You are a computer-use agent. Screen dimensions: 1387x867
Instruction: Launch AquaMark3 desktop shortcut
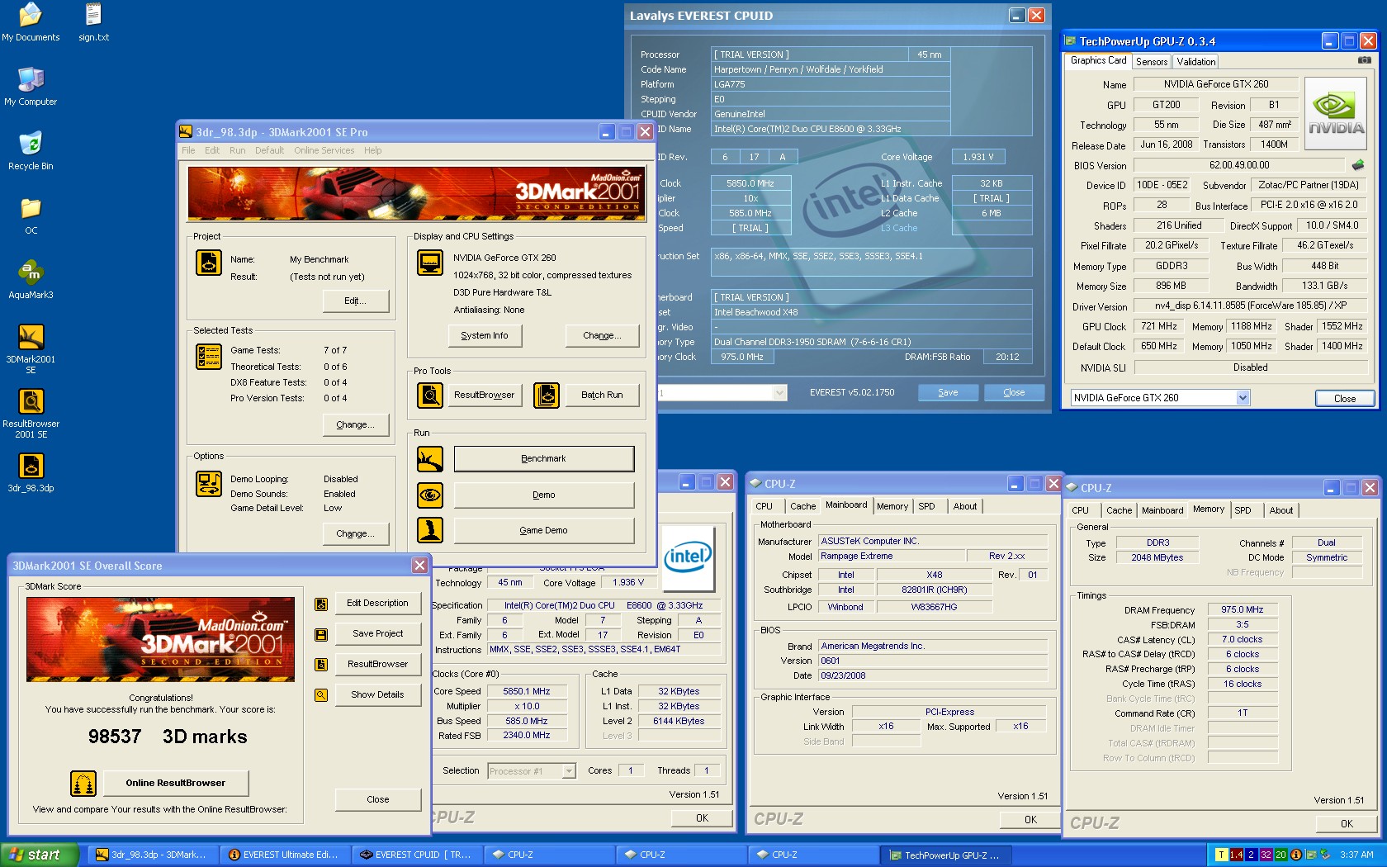click(31, 280)
